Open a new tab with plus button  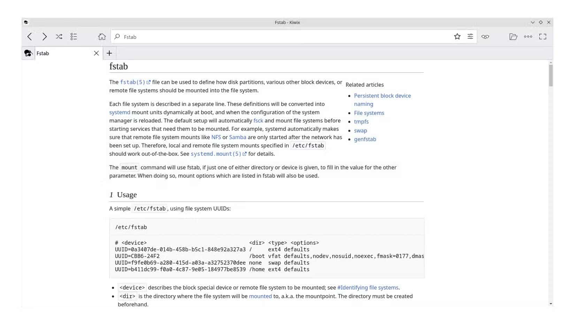pos(109,53)
